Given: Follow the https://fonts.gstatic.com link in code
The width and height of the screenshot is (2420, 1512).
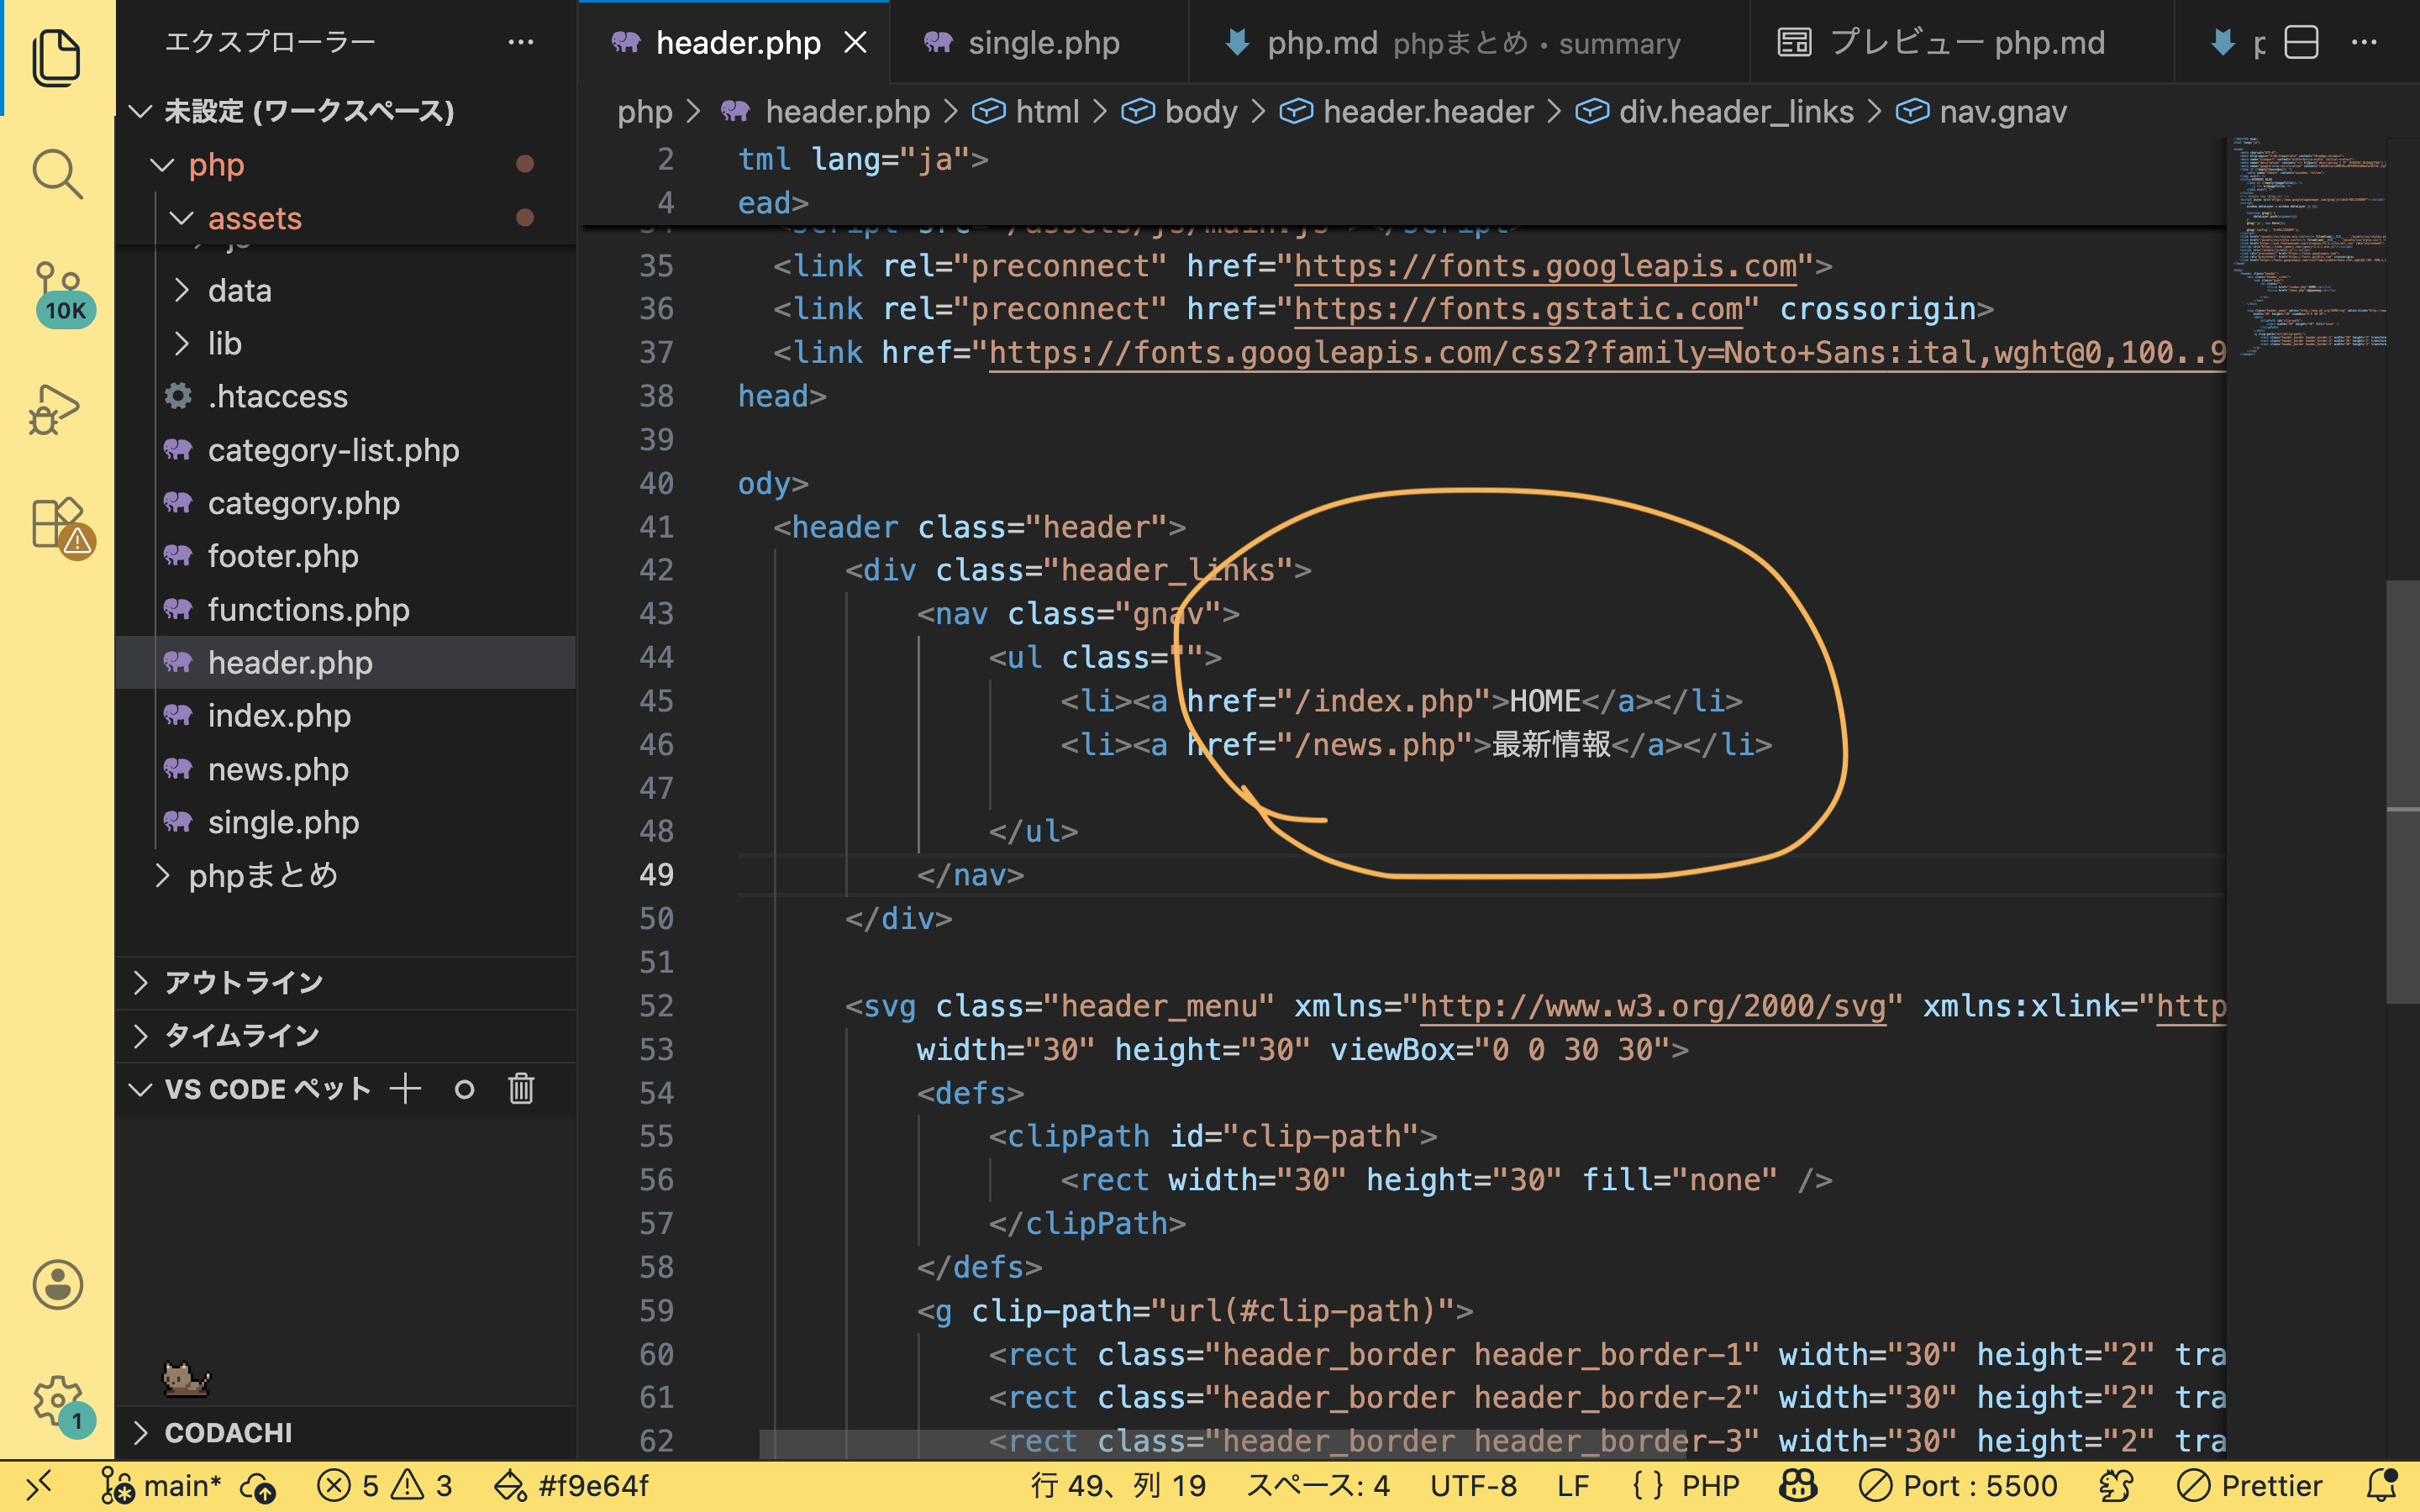Looking at the screenshot, I should tap(1518, 309).
